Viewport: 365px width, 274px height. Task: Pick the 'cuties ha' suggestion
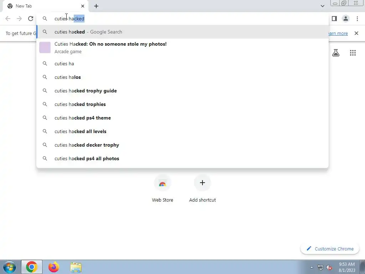182,64
